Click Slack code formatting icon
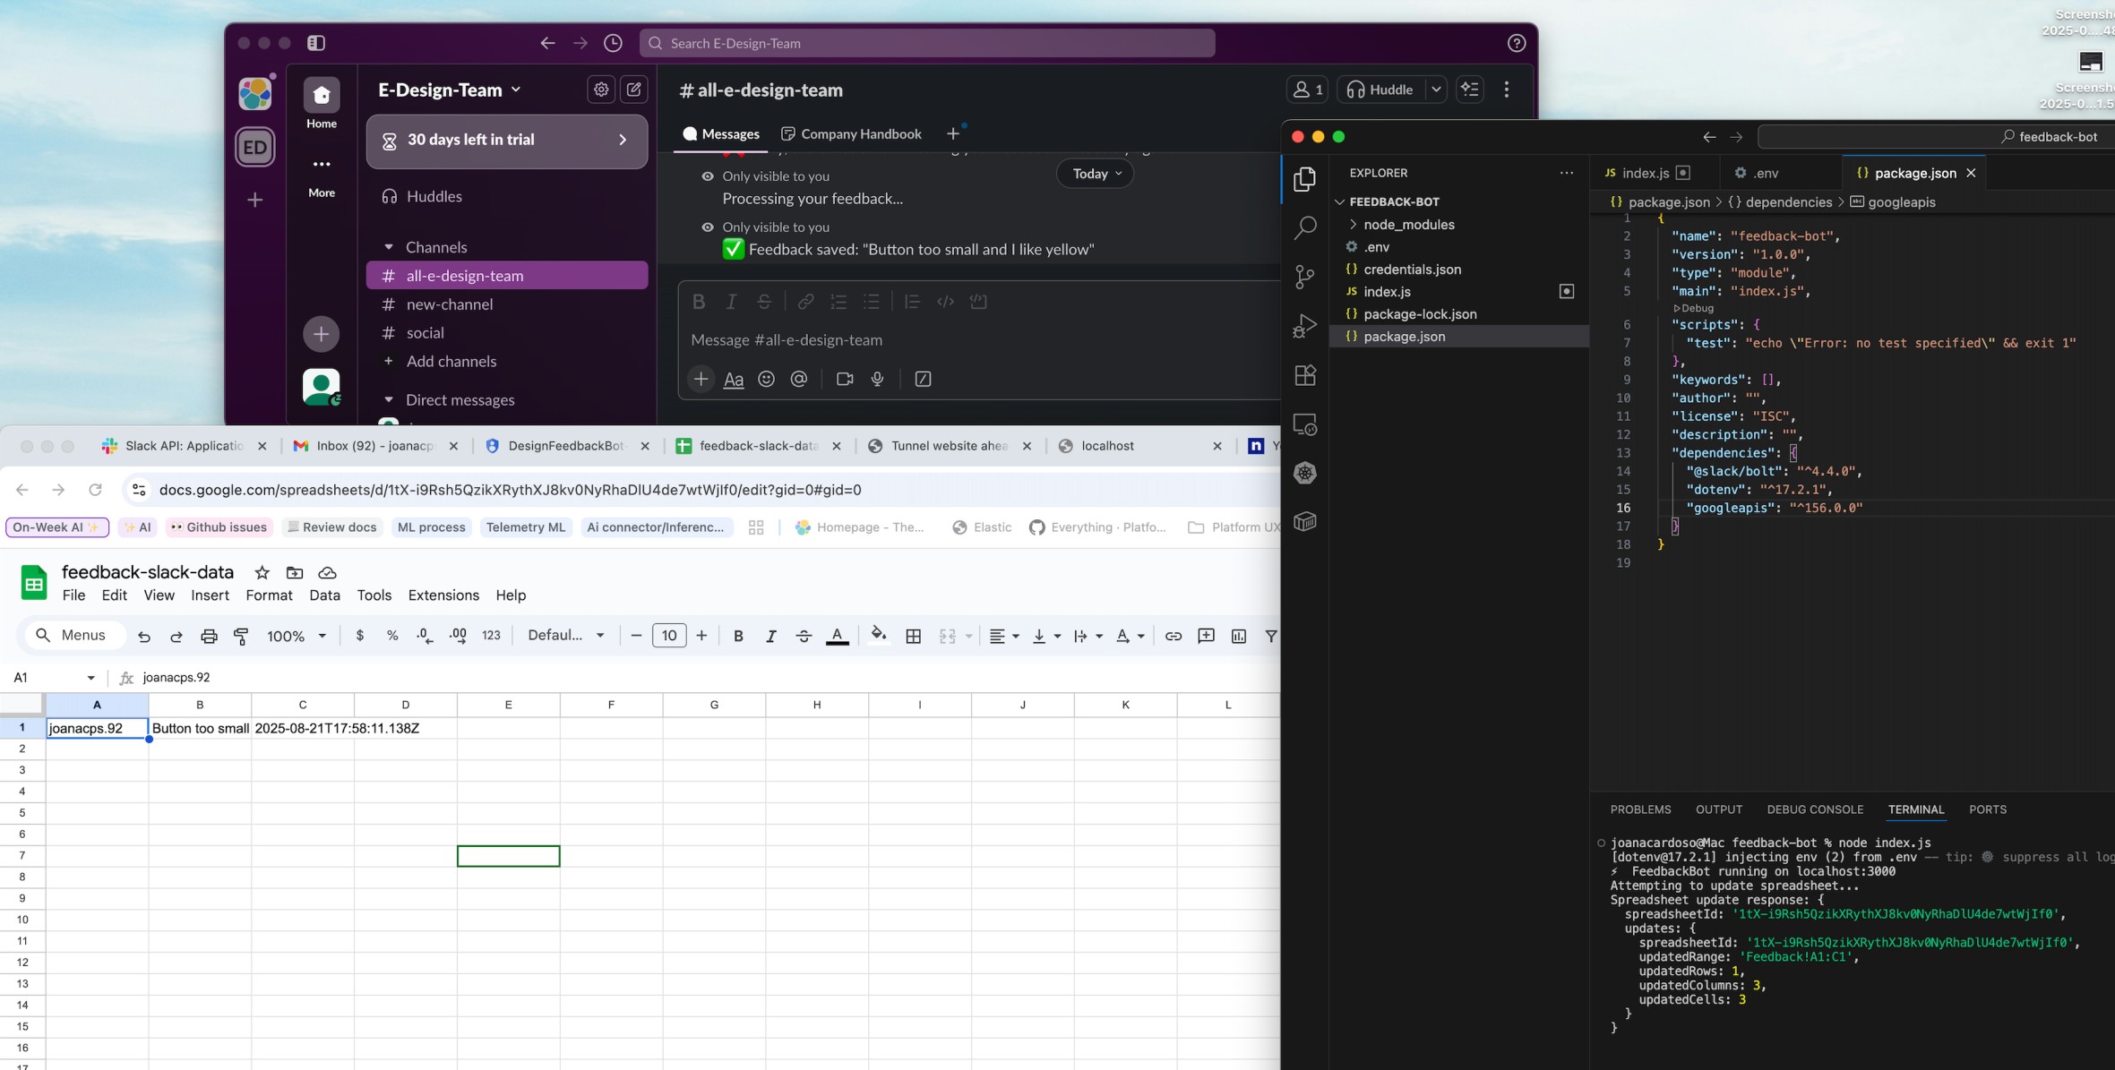The width and height of the screenshot is (2115, 1070). click(x=945, y=302)
